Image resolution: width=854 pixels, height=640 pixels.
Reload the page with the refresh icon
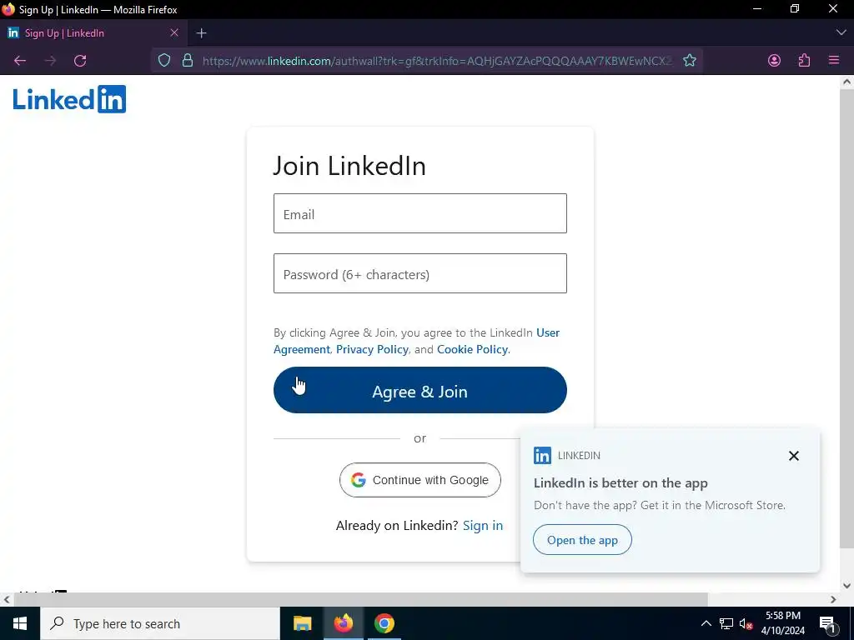[x=80, y=60]
